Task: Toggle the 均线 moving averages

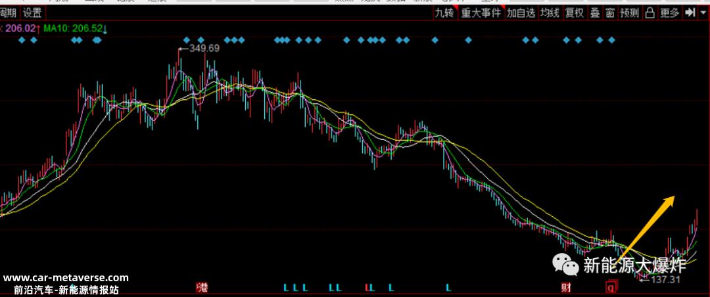Action: coord(550,13)
